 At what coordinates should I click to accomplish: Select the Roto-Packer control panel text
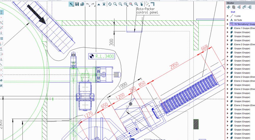[x=147, y=10]
